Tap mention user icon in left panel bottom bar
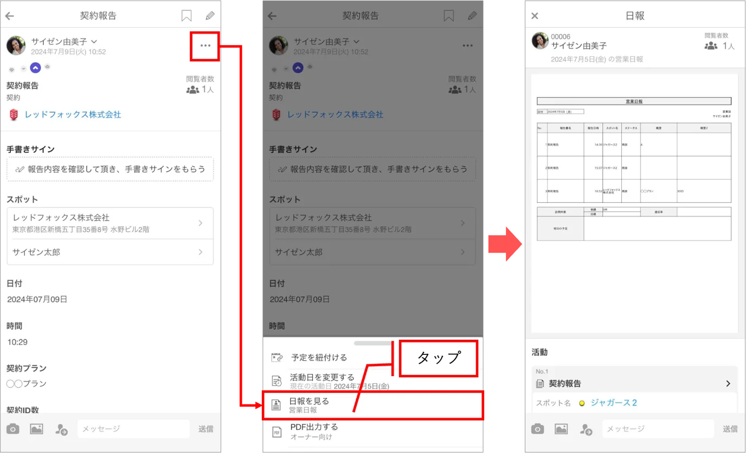This screenshot has width=746, height=453. [x=61, y=429]
